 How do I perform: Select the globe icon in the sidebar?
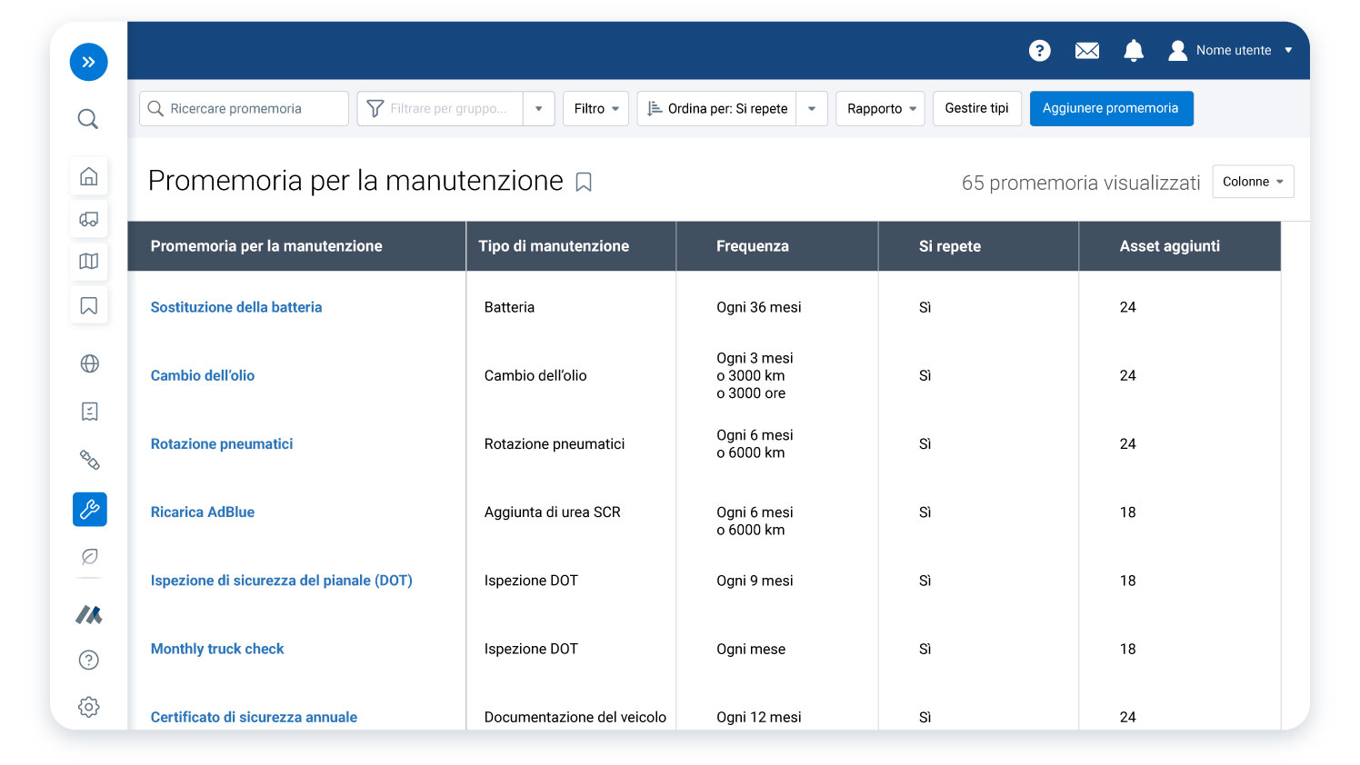[88, 363]
